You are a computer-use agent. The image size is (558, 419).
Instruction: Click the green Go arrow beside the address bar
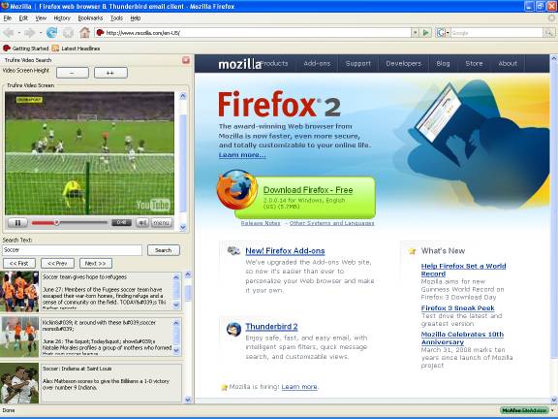click(426, 33)
